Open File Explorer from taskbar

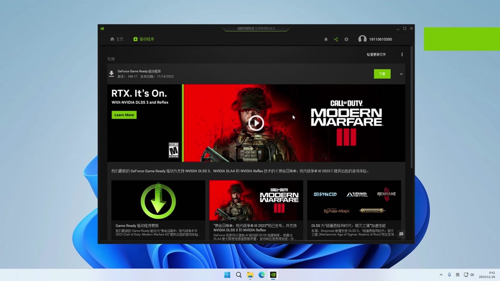pyautogui.click(x=250, y=275)
